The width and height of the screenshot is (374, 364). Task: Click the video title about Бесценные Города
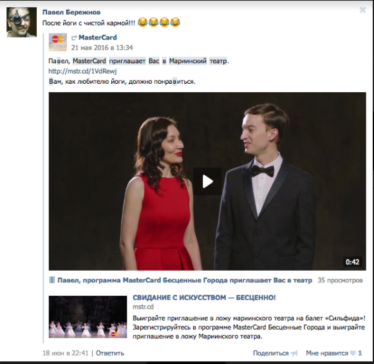[x=185, y=280]
